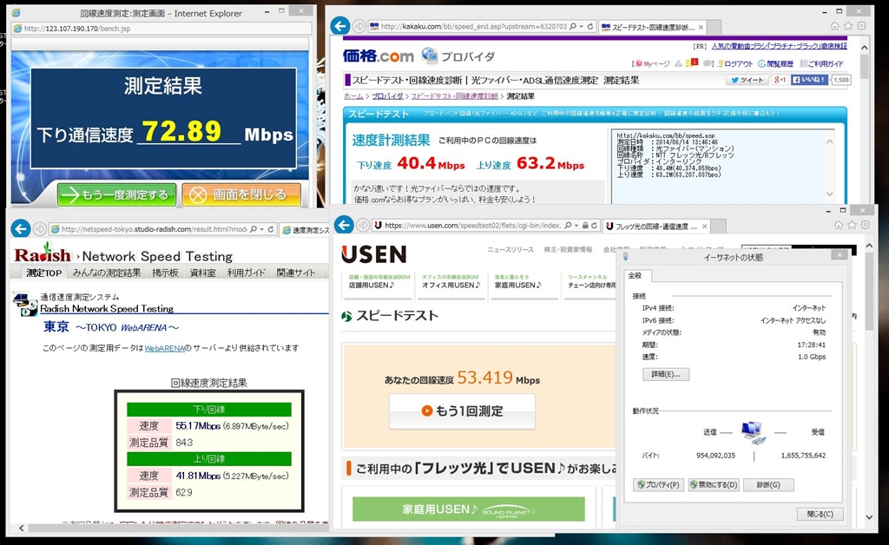889x545 pixels.
Task: Open ご利用ガイド on kakaku.com
Action: 821,64
